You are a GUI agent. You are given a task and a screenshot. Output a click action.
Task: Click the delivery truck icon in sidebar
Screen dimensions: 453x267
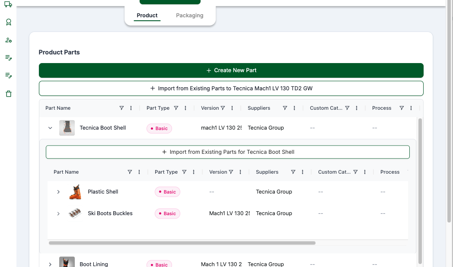8,4
